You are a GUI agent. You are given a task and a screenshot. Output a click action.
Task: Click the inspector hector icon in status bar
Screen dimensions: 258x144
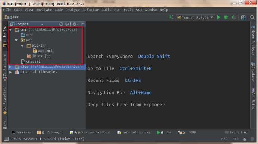coord(252,139)
